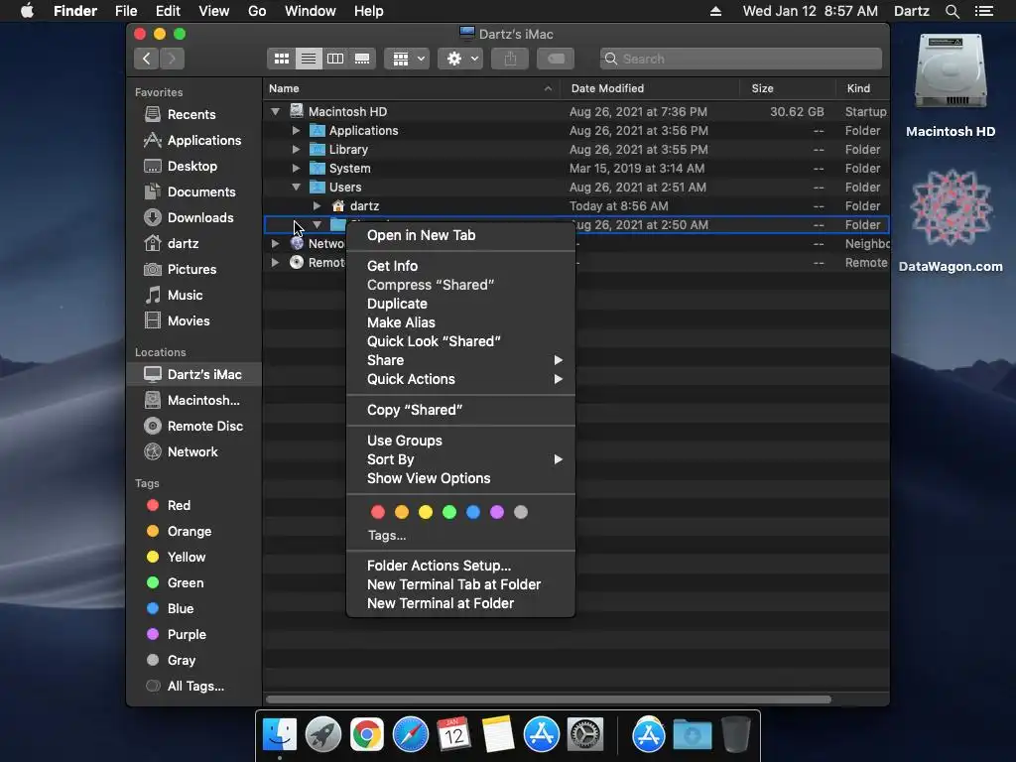The image size is (1016, 762).
Task: Apply green tag dot in context menu
Action: coord(449,513)
